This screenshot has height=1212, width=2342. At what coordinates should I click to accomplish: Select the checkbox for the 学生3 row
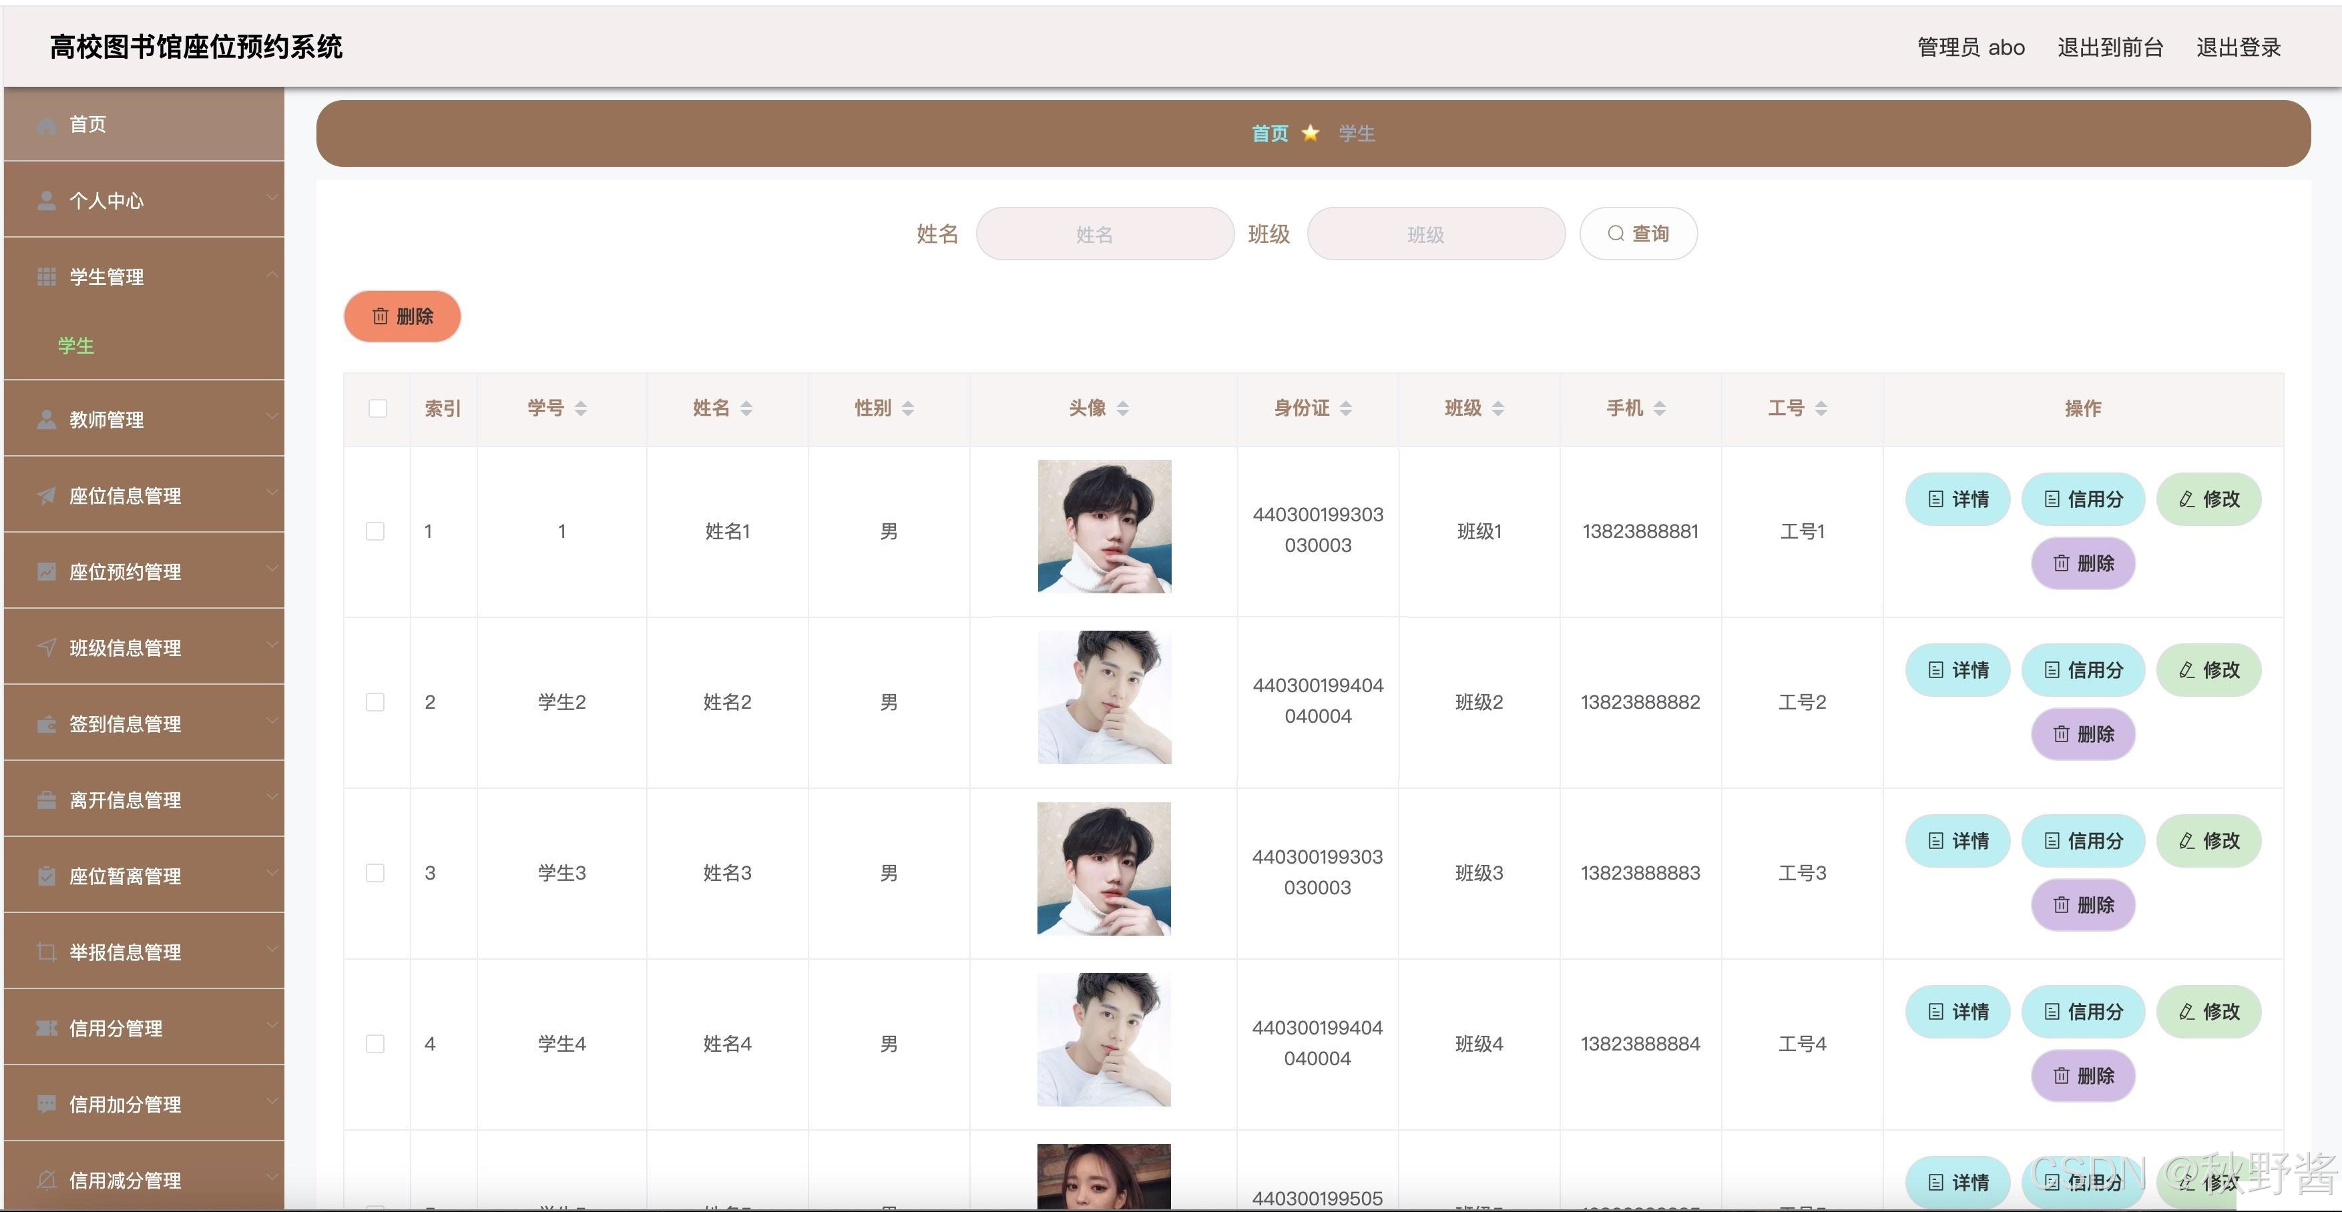pos(375,873)
